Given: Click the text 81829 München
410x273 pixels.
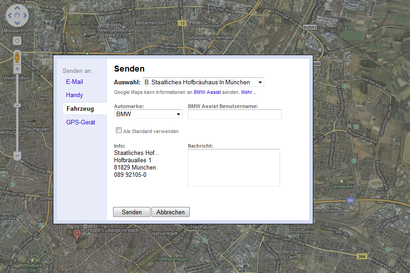Looking at the screenshot, I should coord(135,167).
